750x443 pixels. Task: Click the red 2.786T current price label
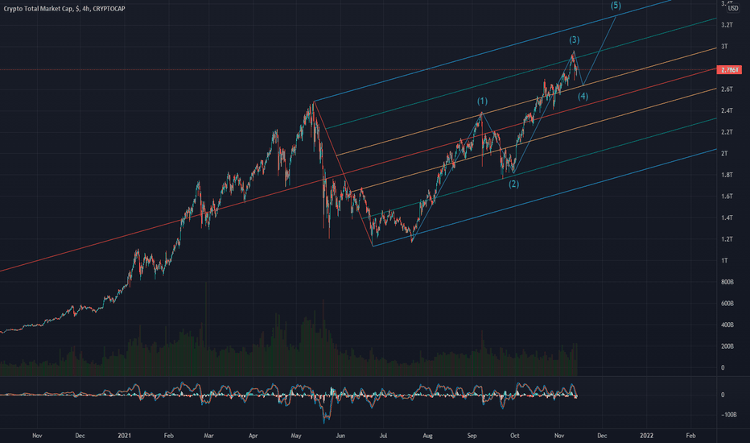click(729, 70)
